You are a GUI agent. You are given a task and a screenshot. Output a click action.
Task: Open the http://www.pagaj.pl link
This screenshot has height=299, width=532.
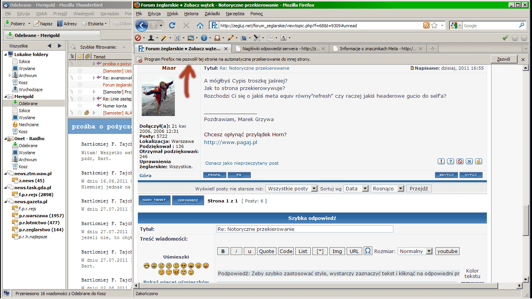coord(231,142)
